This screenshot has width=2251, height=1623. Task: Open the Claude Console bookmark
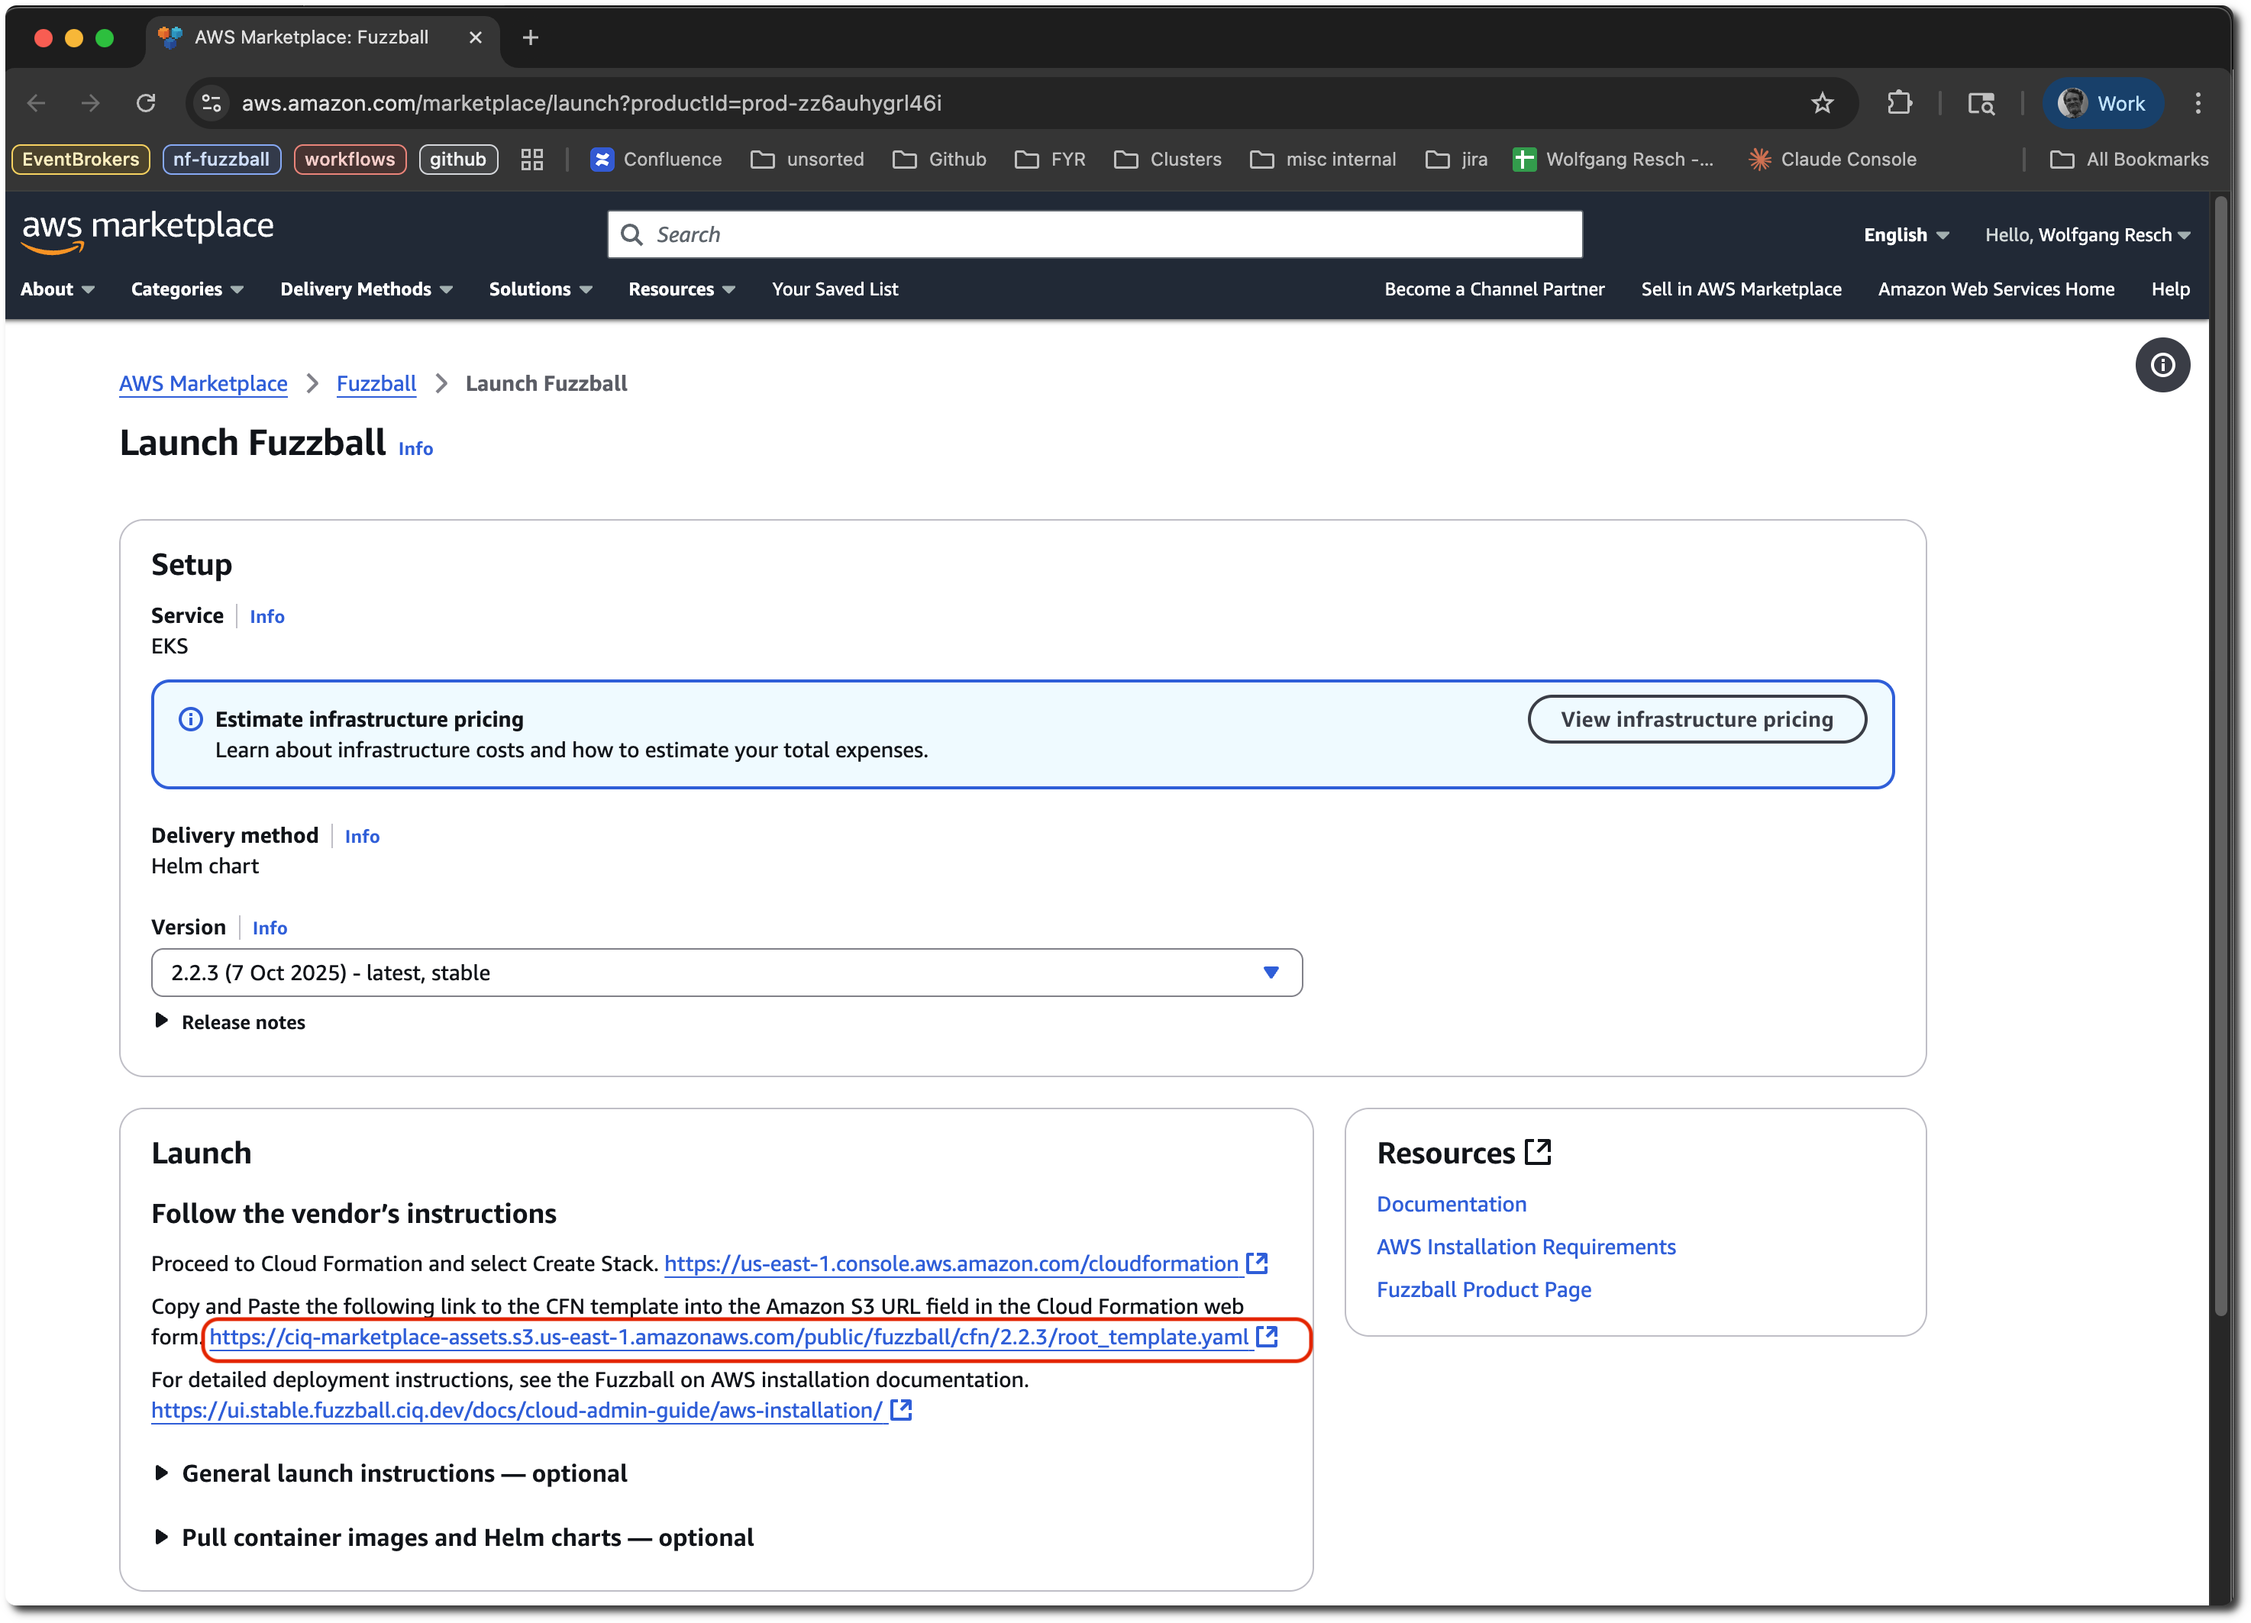point(1832,159)
